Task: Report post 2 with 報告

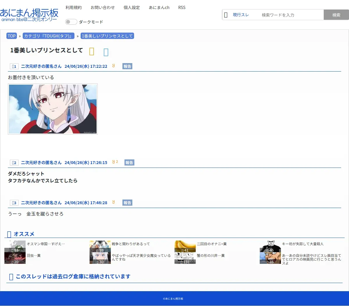Action: tap(129, 163)
